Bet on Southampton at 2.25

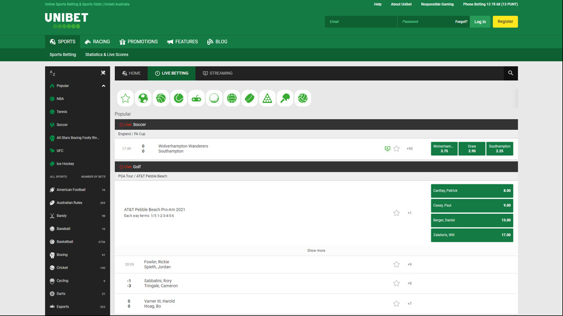499,148
